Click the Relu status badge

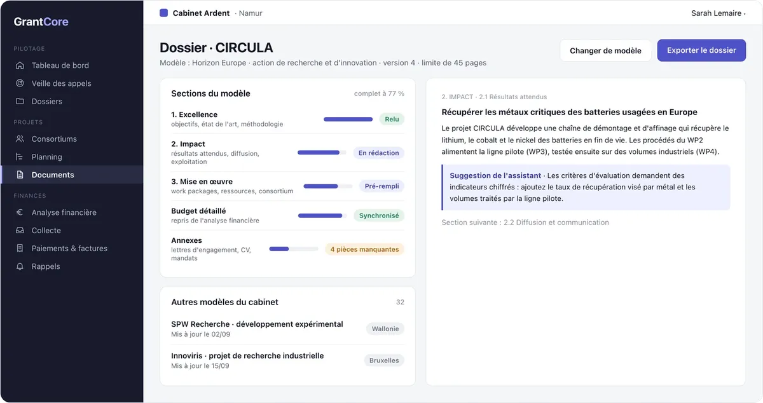point(392,119)
